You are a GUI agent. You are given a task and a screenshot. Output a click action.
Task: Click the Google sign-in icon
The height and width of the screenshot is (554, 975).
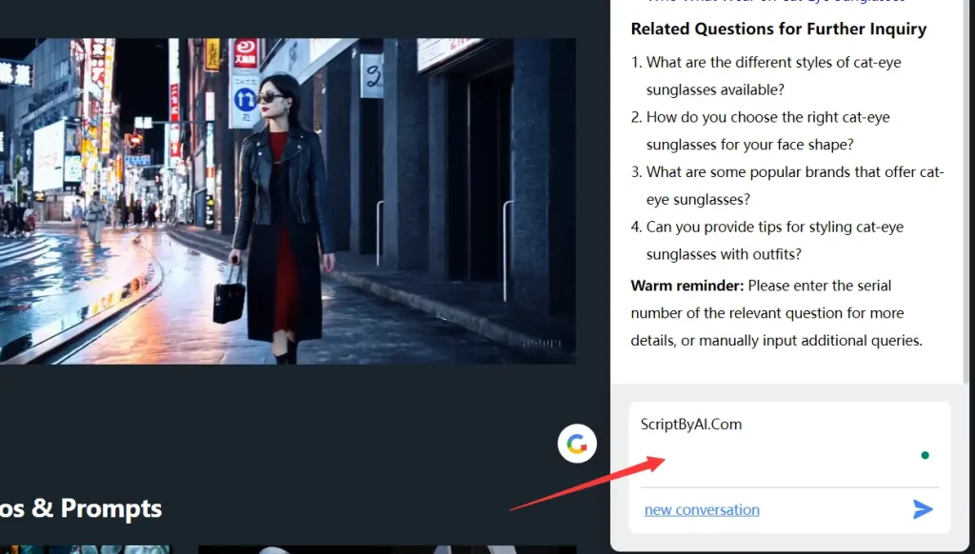coord(577,443)
